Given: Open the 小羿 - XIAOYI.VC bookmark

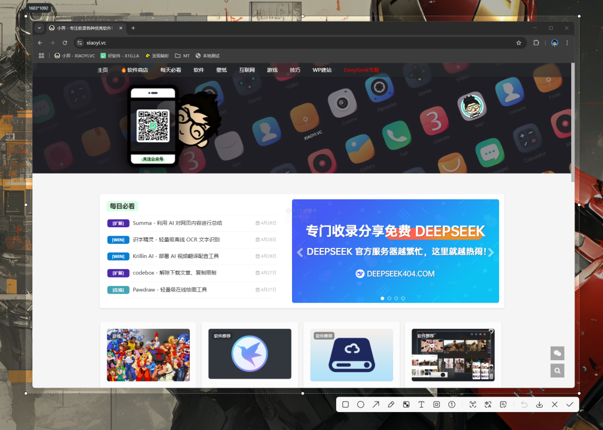Looking at the screenshot, I should pos(75,56).
